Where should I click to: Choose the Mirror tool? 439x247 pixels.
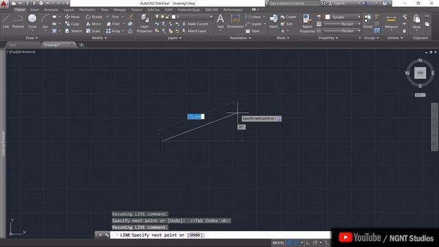click(x=94, y=24)
